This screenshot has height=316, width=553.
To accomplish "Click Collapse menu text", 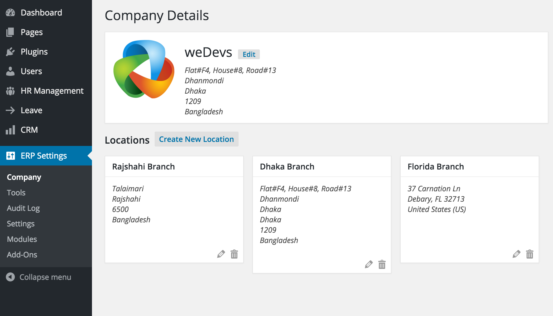I will pyautogui.click(x=45, y=277).
